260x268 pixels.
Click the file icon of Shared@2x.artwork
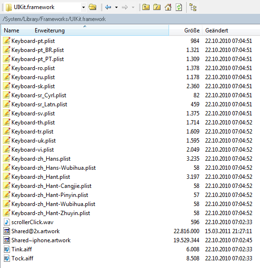7,231
